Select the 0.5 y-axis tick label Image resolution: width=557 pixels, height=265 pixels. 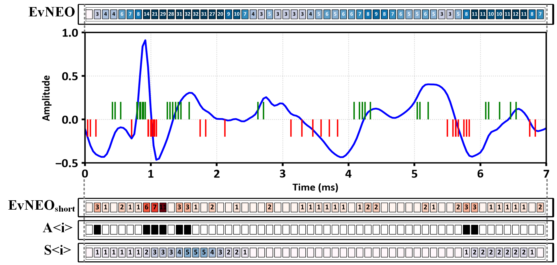(x=70, y=76)
